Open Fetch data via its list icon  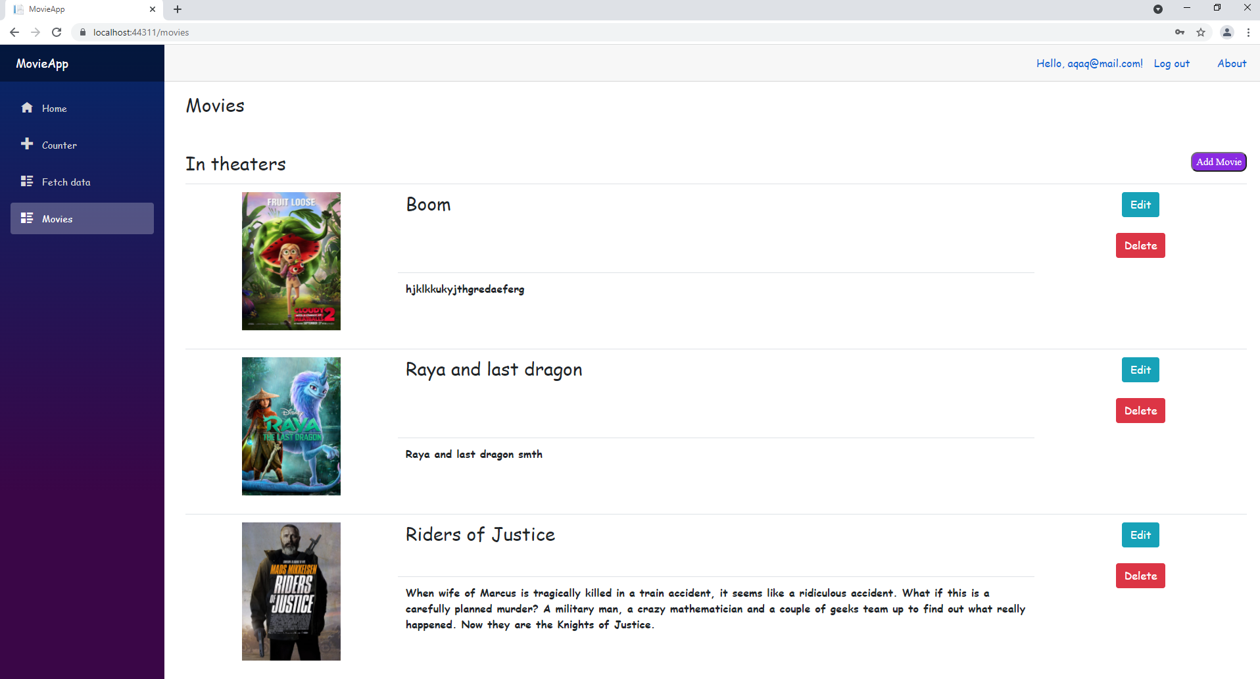pos(27,181)
